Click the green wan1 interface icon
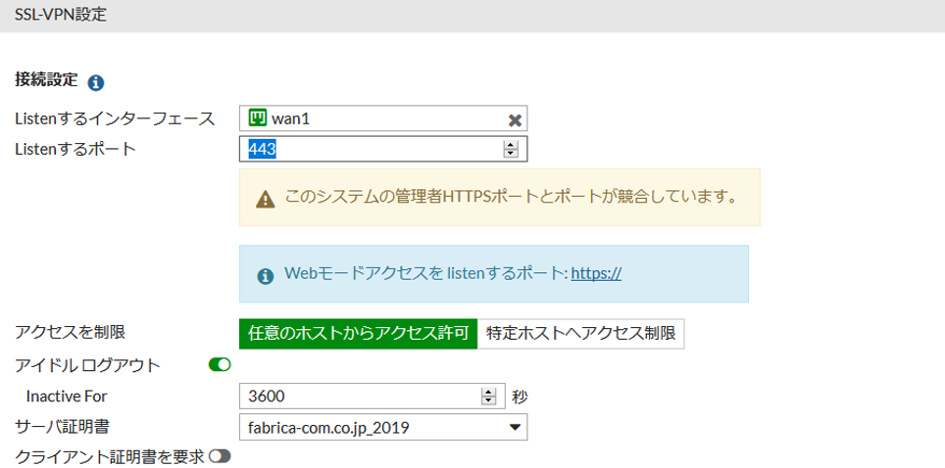 (258, 118)
